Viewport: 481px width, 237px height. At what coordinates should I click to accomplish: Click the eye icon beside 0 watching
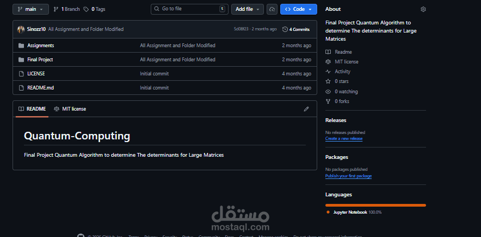pyautogui.click(x=328, y=92)
